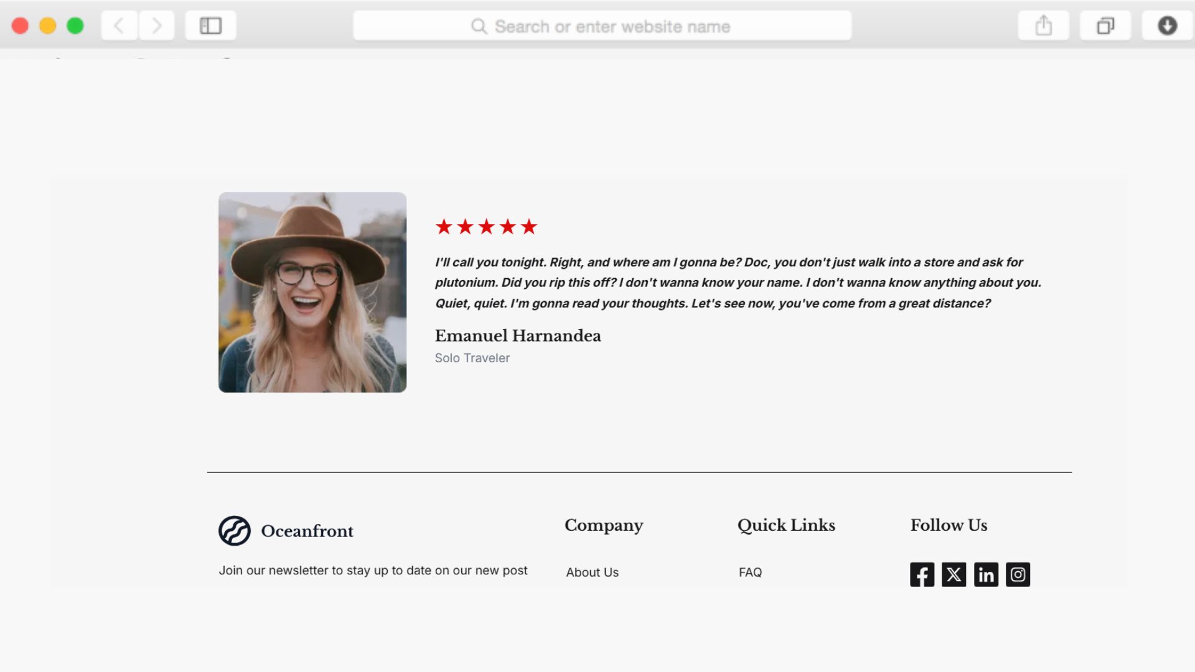Click the share icon in toolbar
Viewport: 1195px width, 672px height.
pos(1043,26)
